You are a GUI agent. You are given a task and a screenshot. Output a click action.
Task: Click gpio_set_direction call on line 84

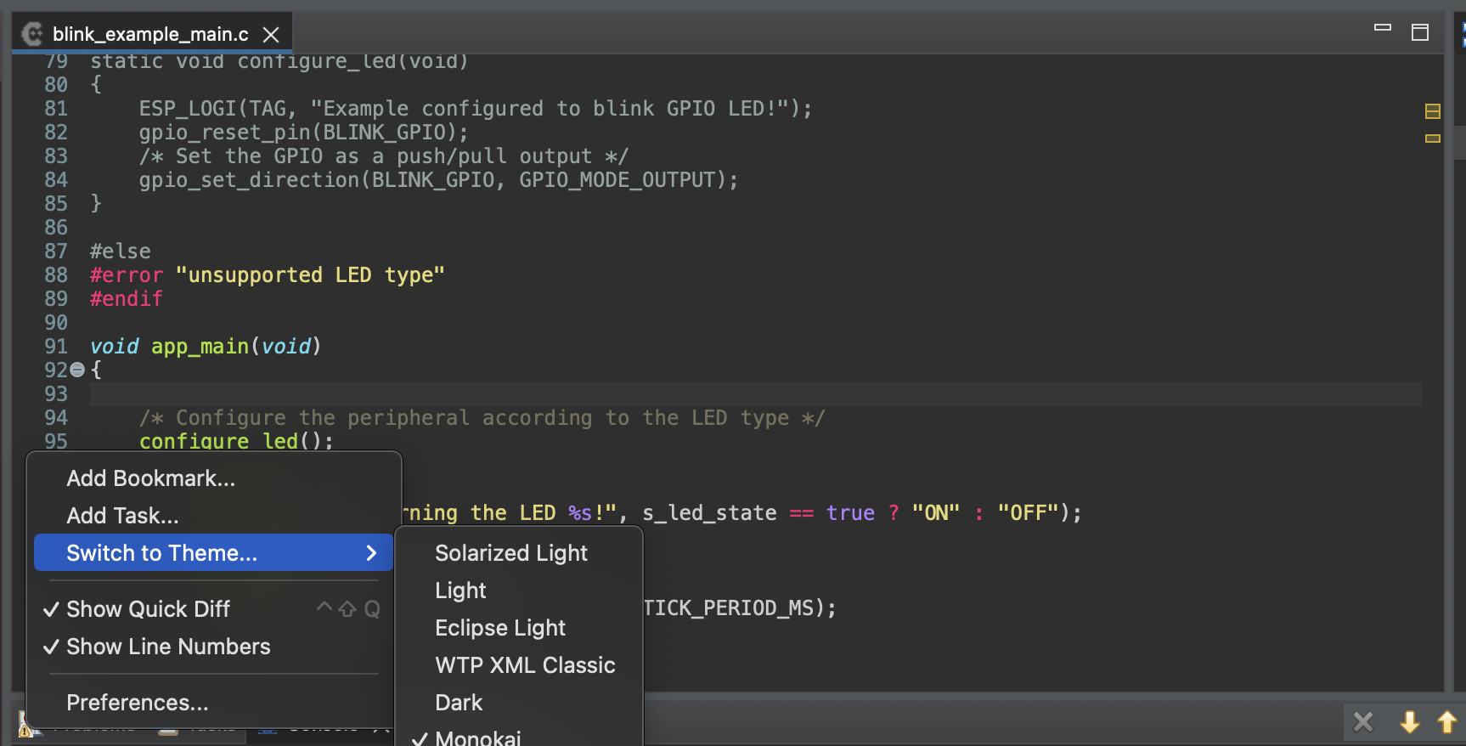pos(250,180)
